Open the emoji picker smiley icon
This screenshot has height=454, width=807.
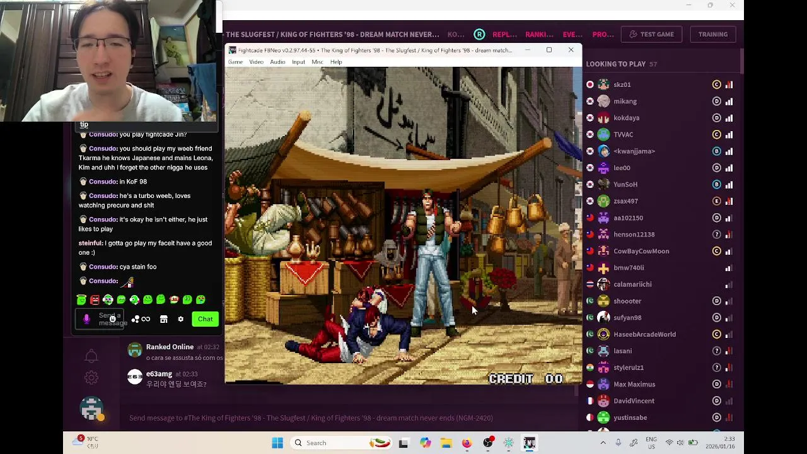point(112,319)
